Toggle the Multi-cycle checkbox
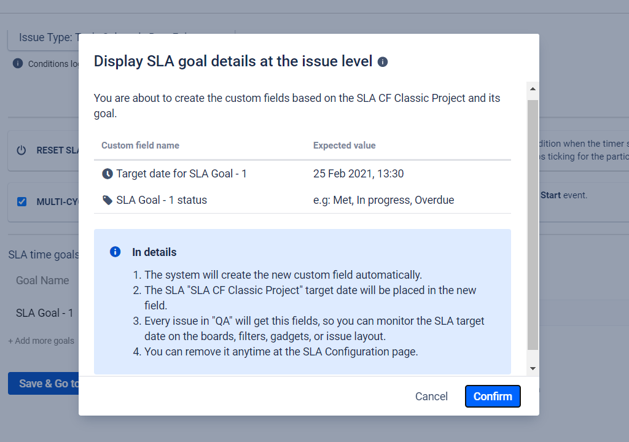 tap(22, 201)
